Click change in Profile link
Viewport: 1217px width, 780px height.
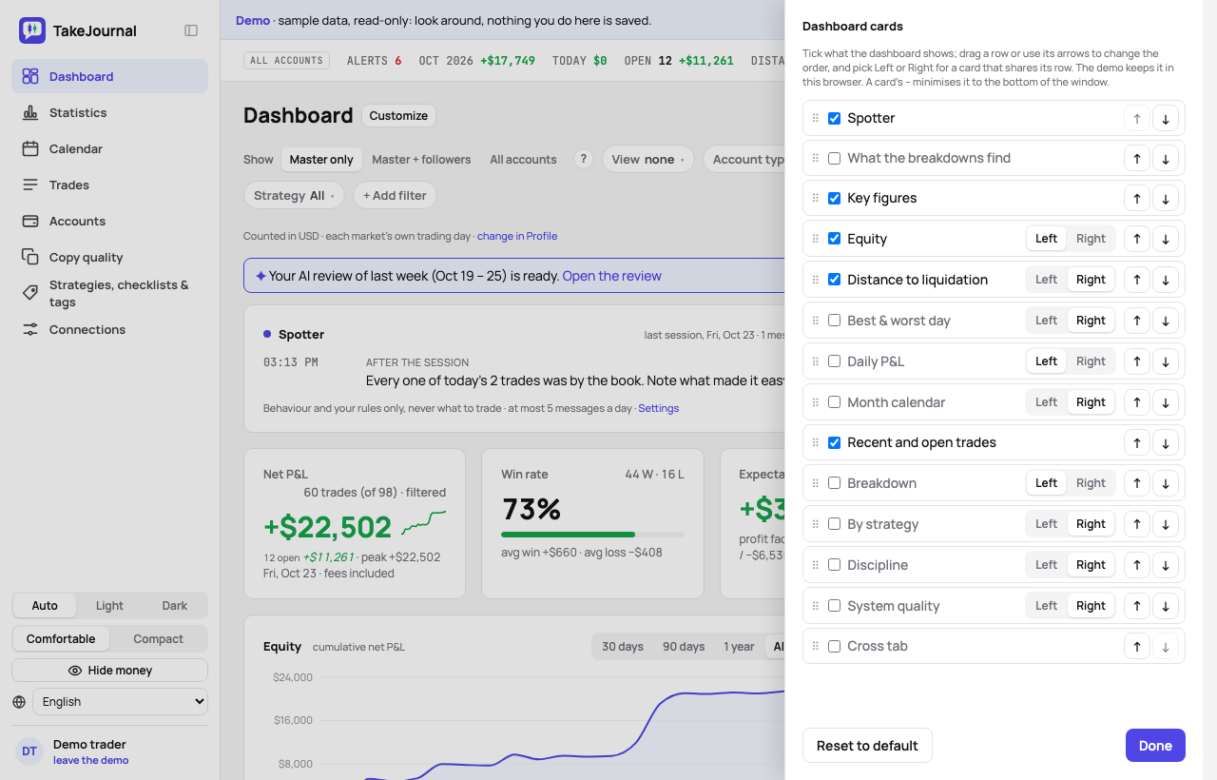[517, 236]
